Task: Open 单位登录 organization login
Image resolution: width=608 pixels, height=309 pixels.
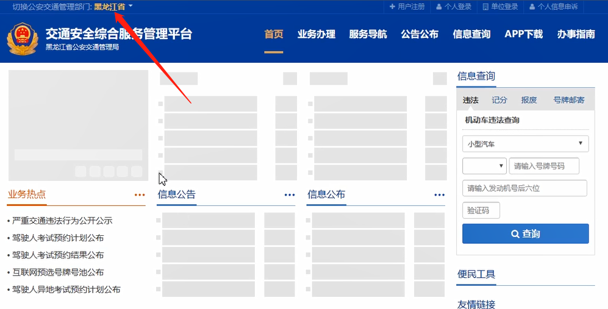Action: 500,7
